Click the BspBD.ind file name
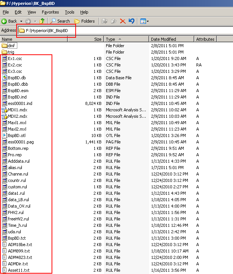The height and width of the screenshot is (274, 233). point(17,97)
